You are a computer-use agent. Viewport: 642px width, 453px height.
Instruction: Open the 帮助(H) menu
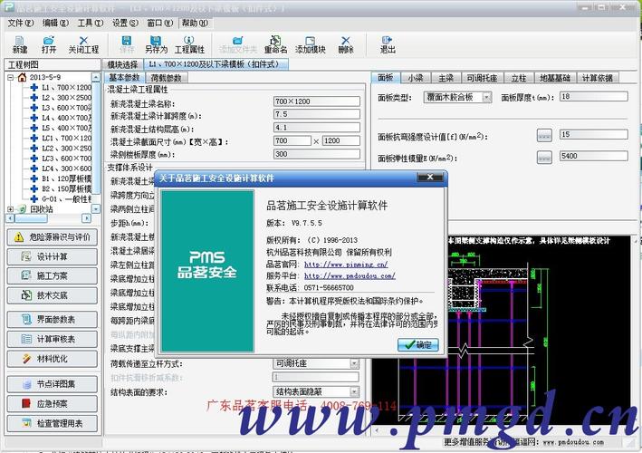[x=195, y=23]
